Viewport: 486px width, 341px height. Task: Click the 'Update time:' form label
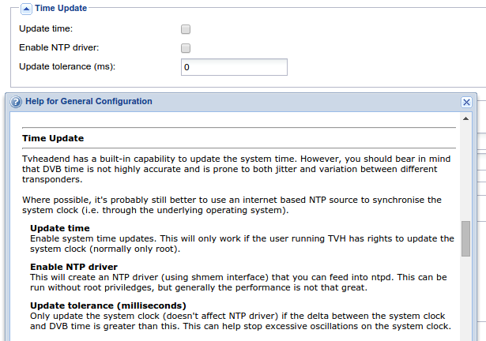pyautogui.click(x=46, y=28)
